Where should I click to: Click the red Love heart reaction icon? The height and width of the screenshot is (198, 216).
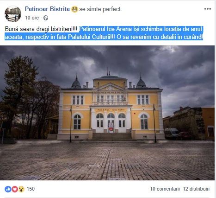point(15,189)
